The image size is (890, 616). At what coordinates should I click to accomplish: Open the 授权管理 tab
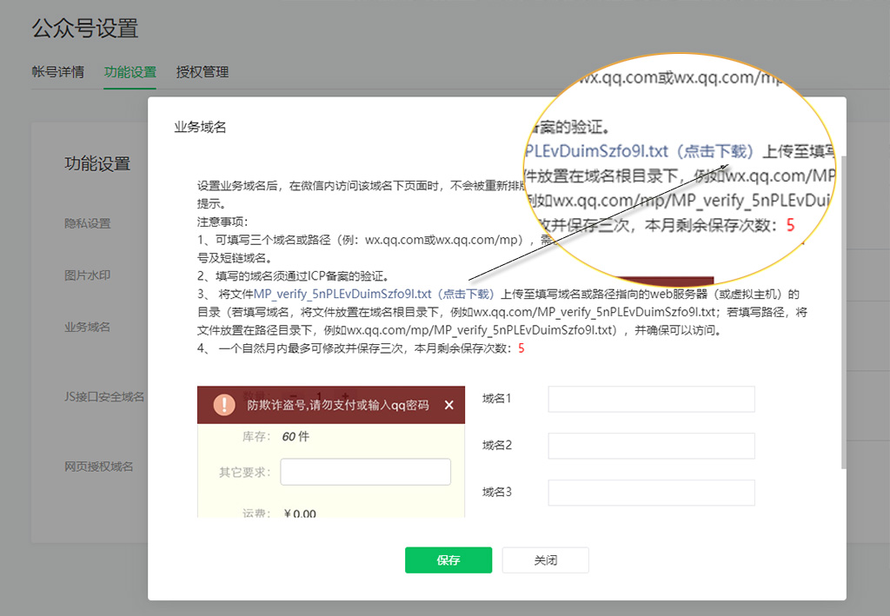click(202, 72)
